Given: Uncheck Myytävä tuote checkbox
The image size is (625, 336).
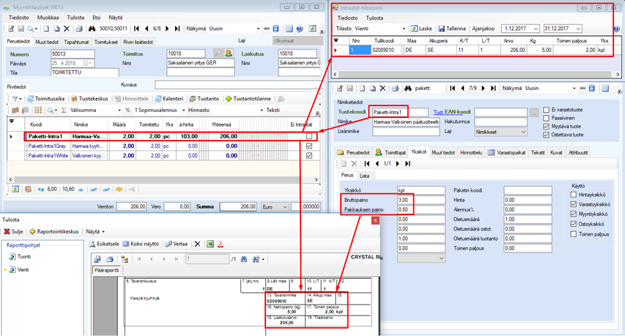Looking at the screenshot, I should (x=546, y=127).
